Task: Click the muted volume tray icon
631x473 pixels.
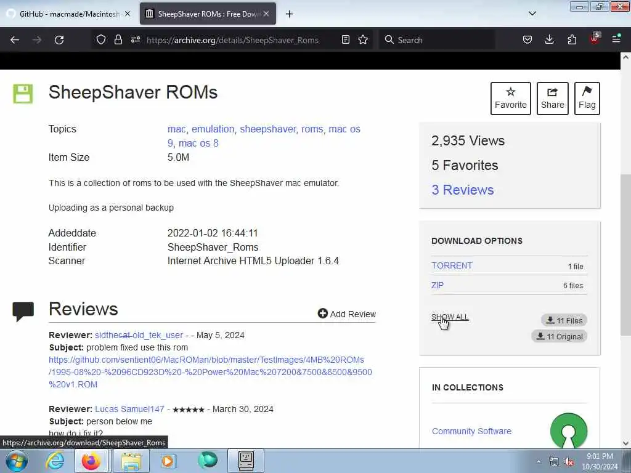Action: point(569,462)
